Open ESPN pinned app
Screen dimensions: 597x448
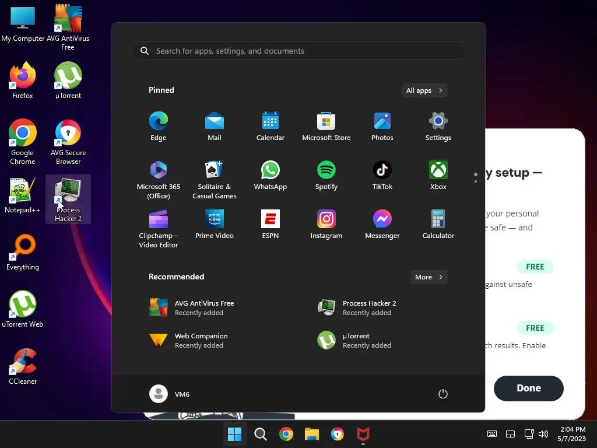271,225
